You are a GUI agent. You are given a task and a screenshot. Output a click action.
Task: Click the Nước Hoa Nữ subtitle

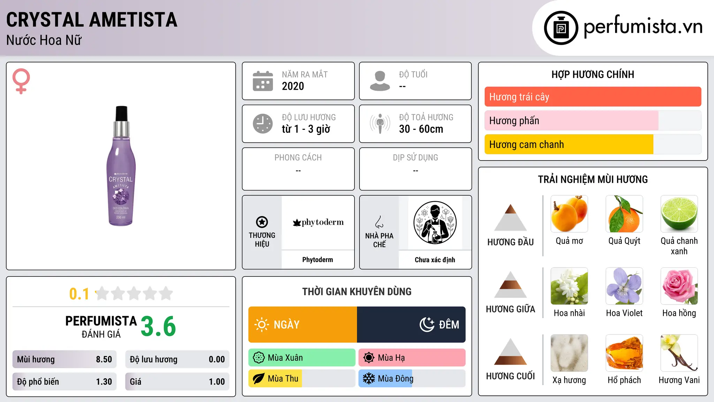coord(44,40)
